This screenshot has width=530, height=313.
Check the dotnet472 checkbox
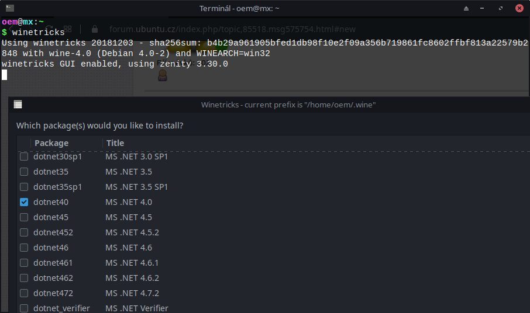[x=24, y=293]
